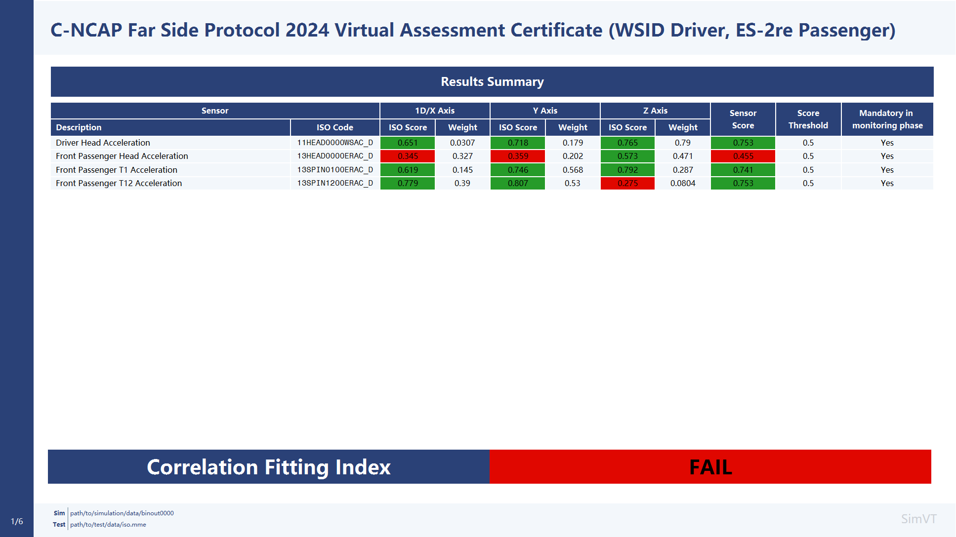
Task: Click the Score Threshold column header
Action: click(x=808, y=119)
